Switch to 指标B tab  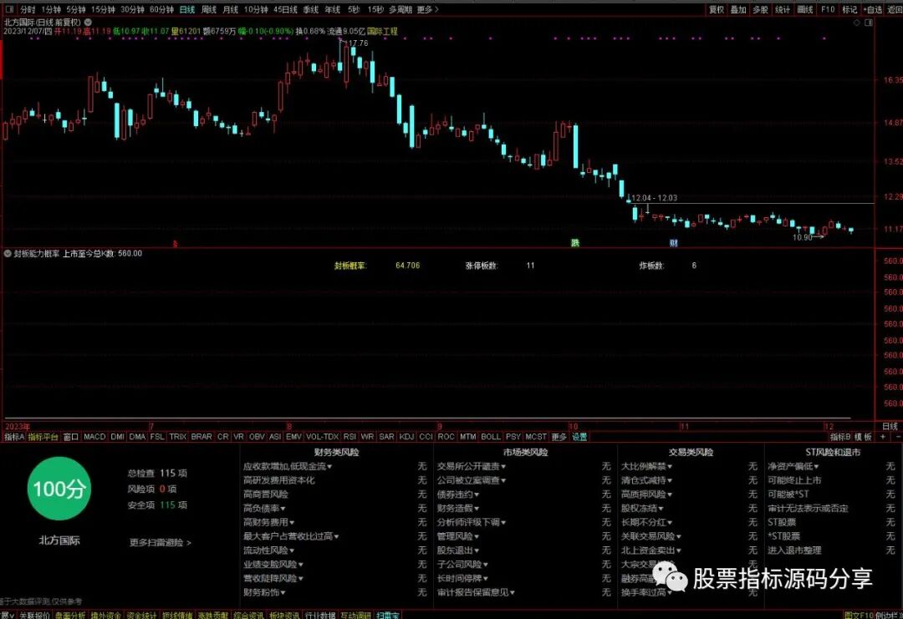point(840,437)
